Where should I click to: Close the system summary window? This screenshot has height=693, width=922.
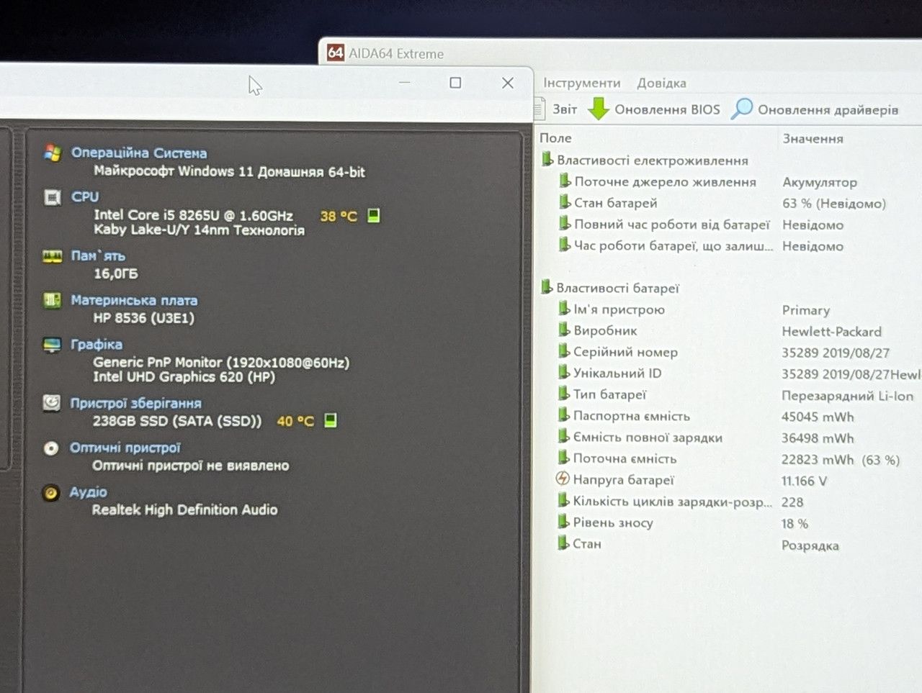click(x=508, y=83)
